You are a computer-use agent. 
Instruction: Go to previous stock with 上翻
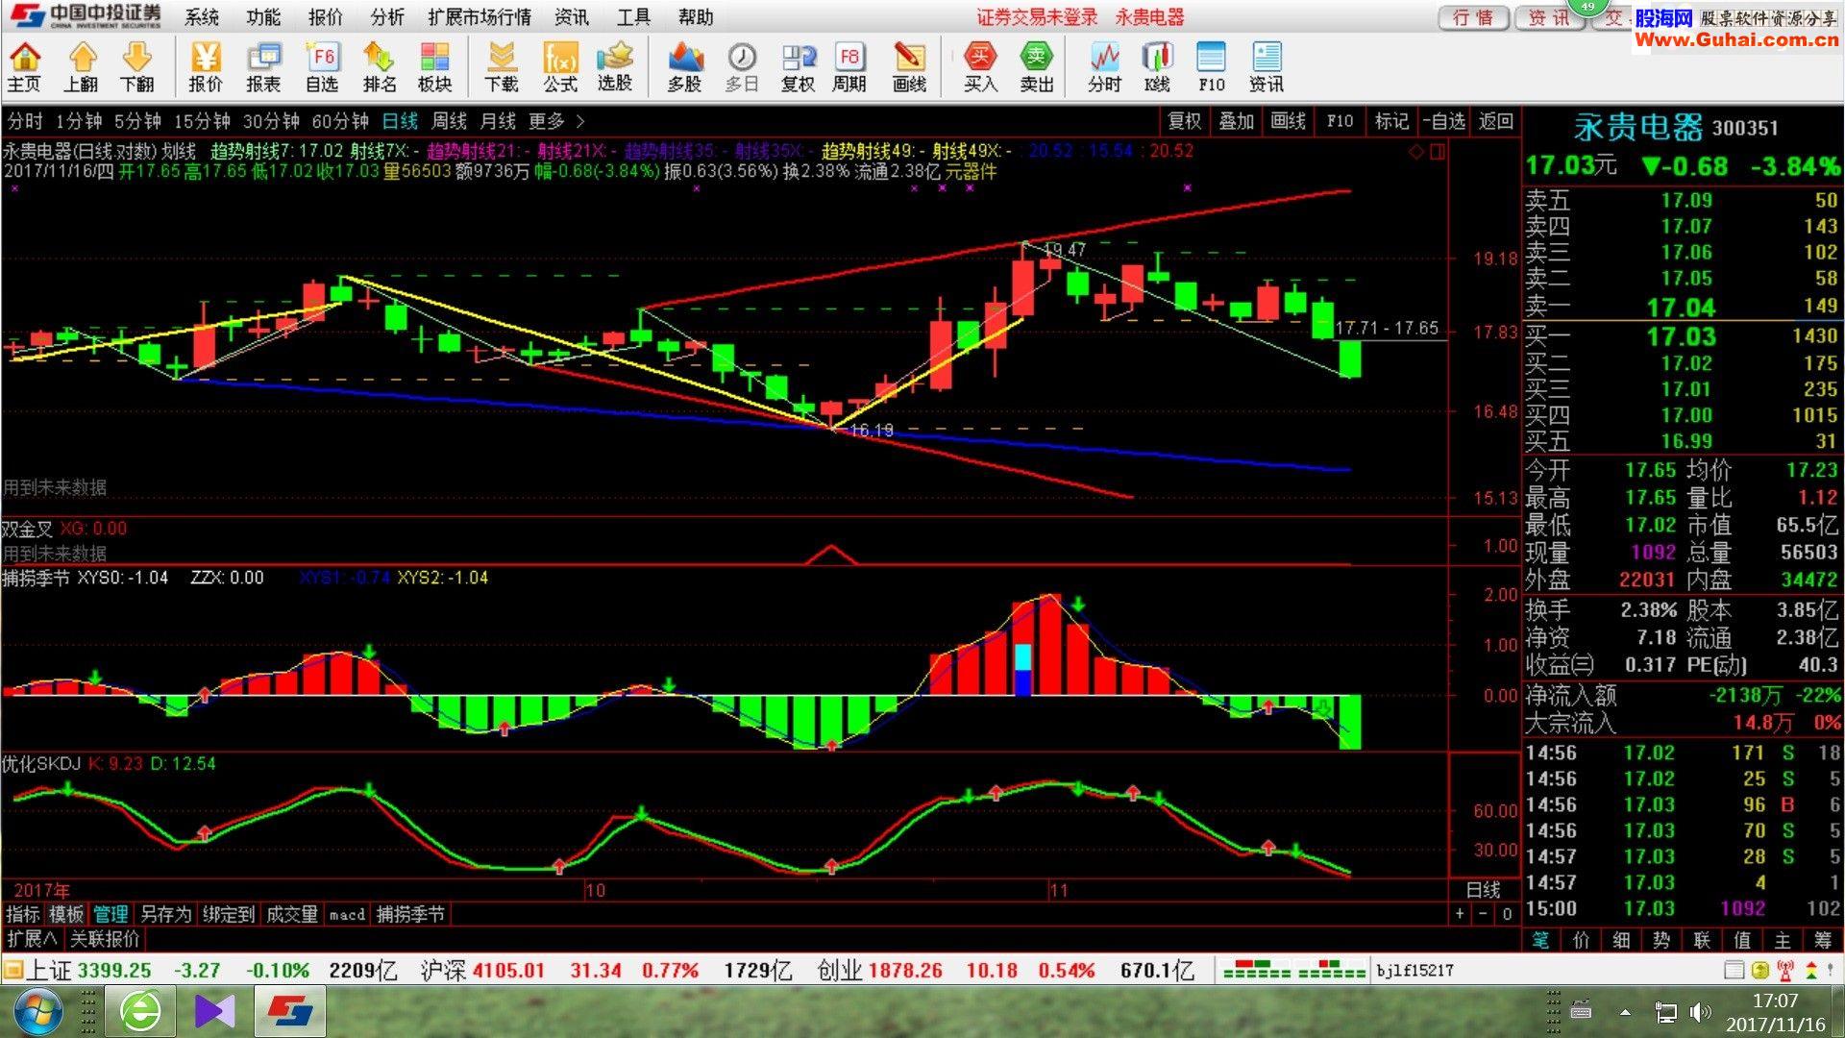click(x=81, y=67)
